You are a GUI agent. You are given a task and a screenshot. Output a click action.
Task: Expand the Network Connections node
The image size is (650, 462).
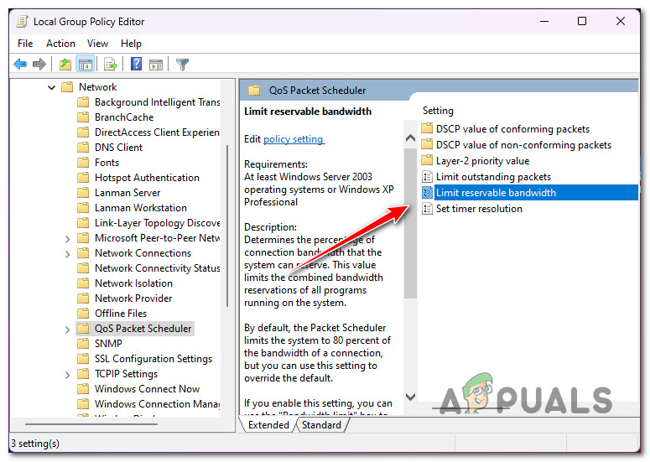67,254
